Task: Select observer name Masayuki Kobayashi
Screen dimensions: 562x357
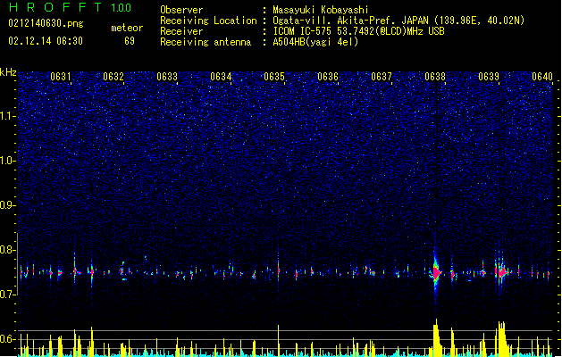Action: (x=321, y=10)
